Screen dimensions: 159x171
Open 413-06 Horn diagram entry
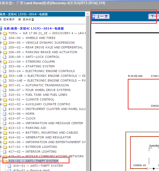tap(21, 114)
